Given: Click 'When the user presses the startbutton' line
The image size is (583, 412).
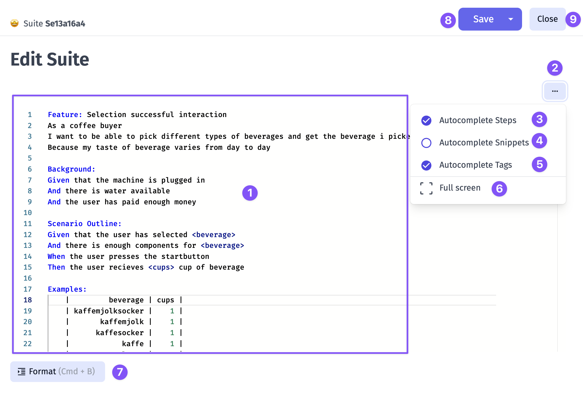Looking at the screenshot, I should pyautogui.click(x=129, y=256).
